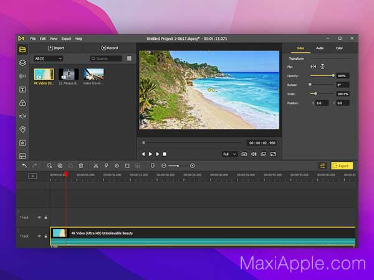Switch preview to fullscreen
The width and height of the screenshot is (374, 280).
point(273,154)
